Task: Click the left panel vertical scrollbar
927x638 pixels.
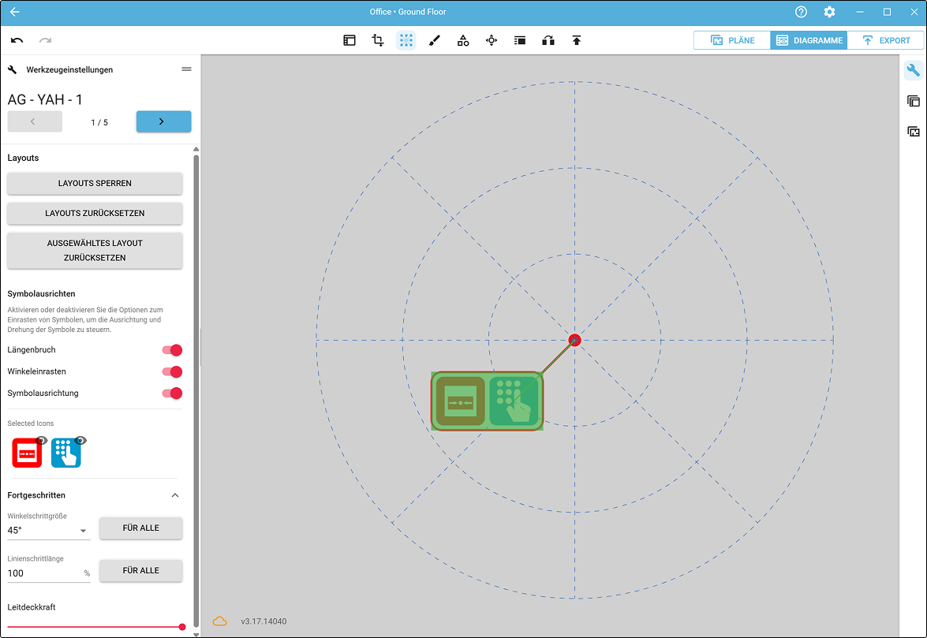Action: point(196,390)
